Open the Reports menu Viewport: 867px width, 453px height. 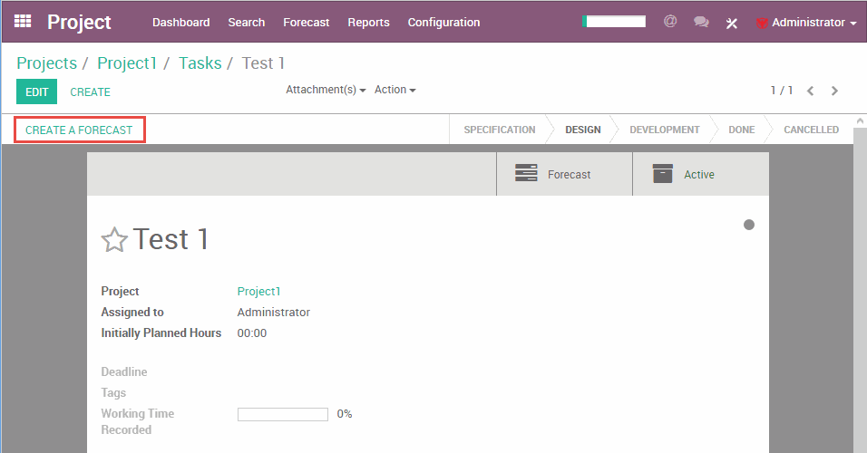coord(368,23)
